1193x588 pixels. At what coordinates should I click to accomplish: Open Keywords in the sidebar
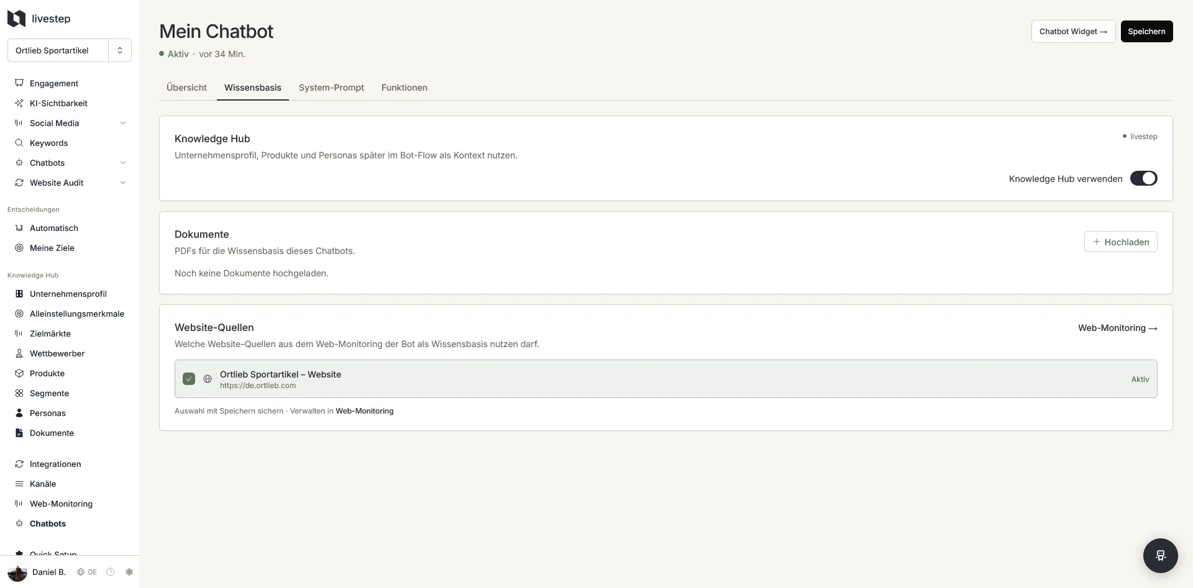49,143
